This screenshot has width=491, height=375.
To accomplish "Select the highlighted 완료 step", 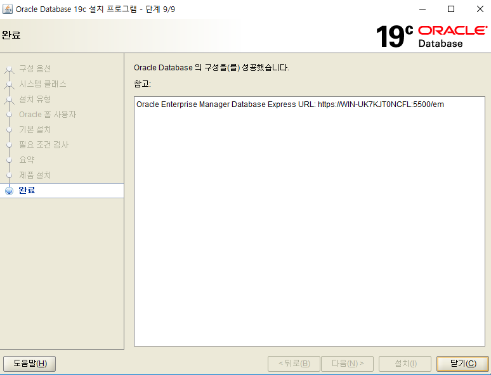I will tap(62, 191).
